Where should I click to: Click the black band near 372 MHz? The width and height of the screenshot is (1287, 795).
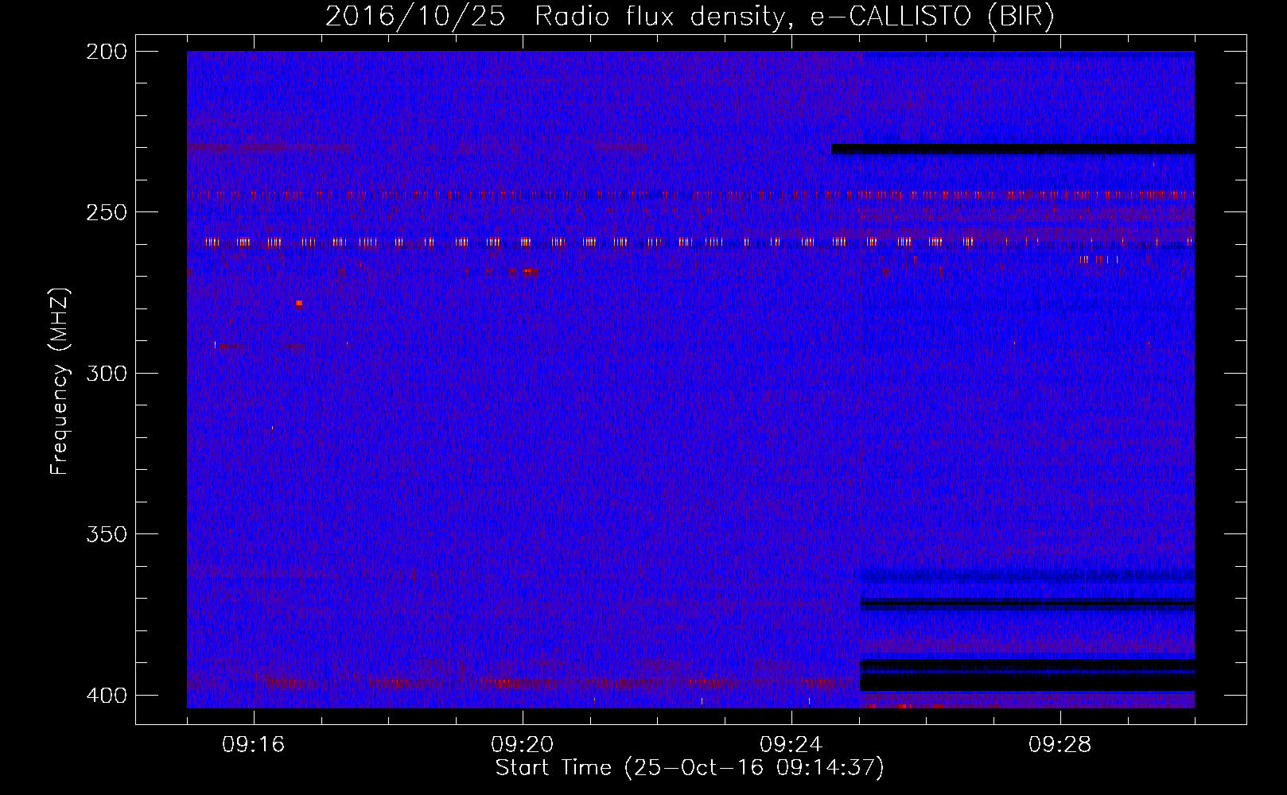point(1027,604)
